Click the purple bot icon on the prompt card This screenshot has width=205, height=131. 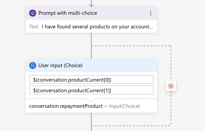coord(33,13)
